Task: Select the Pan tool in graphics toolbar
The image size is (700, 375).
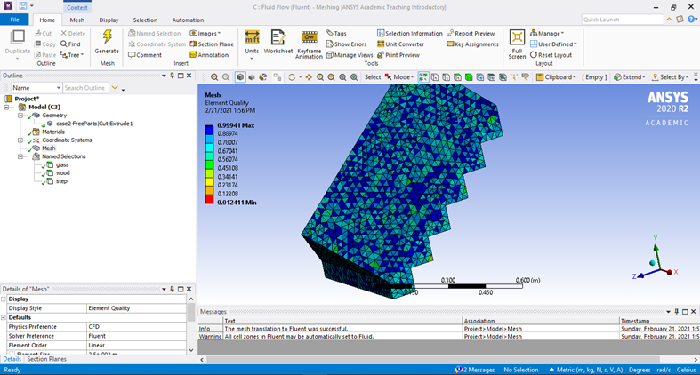Action: [x=309, y=77]
